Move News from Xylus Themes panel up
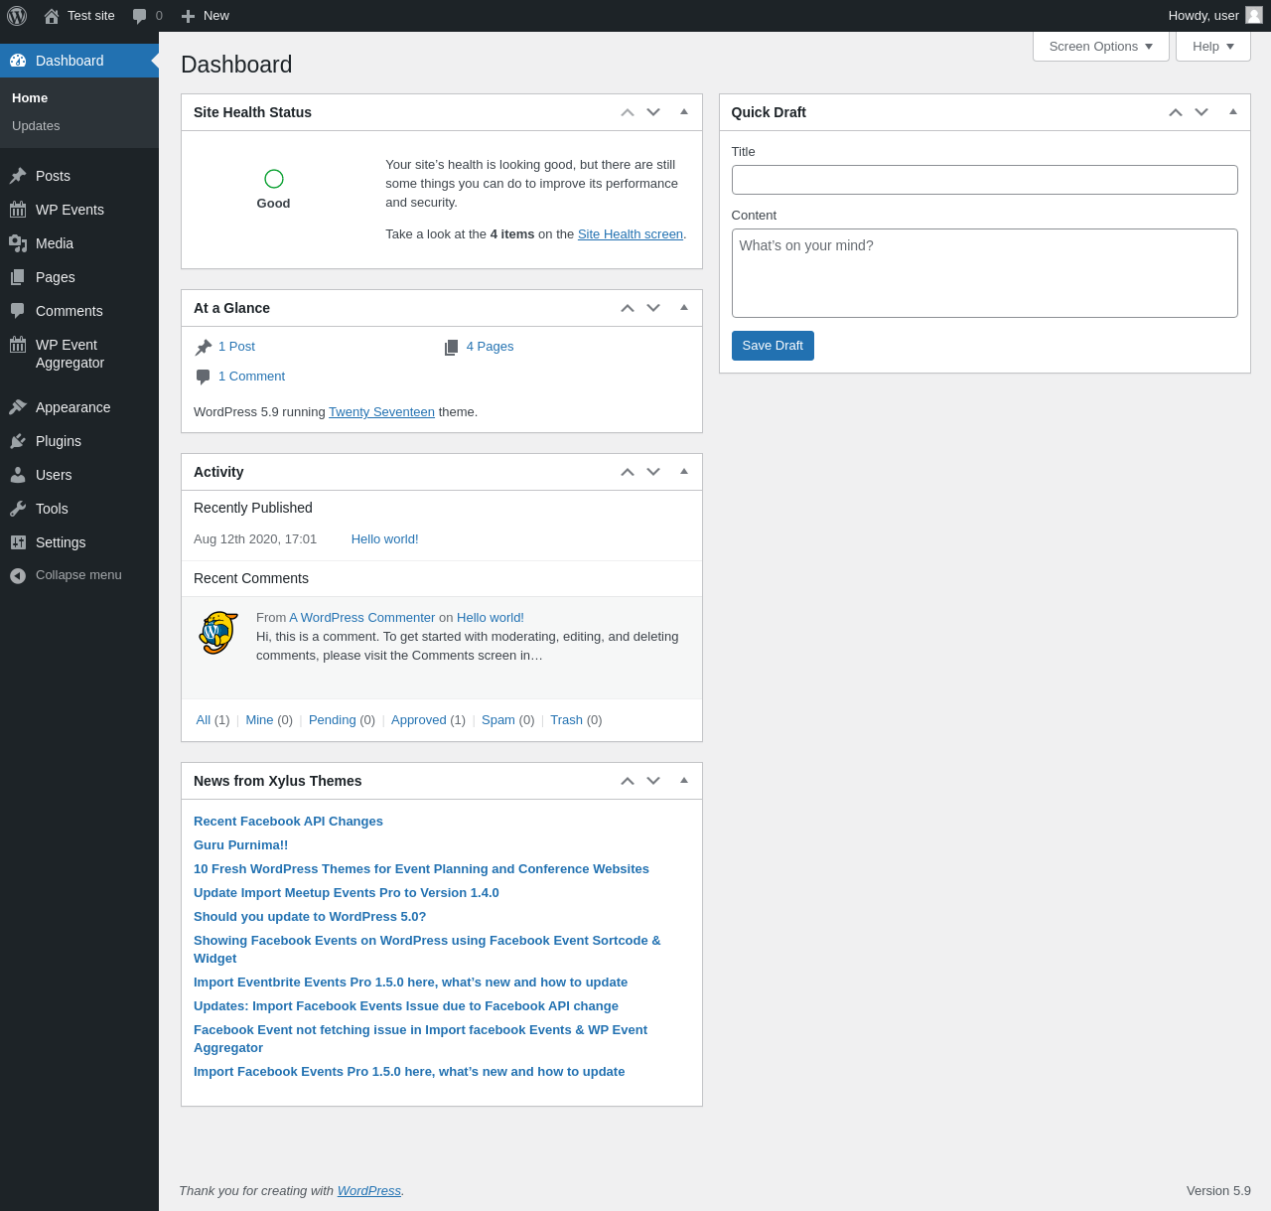 [x=628, y=781]
